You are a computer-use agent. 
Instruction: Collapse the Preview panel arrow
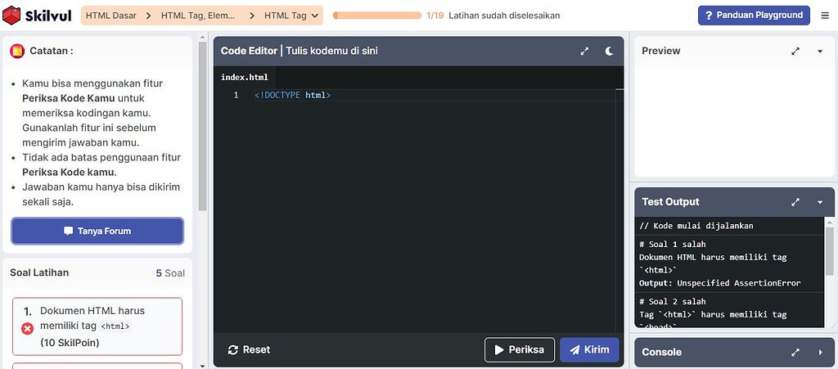click(x=820, y=52)
